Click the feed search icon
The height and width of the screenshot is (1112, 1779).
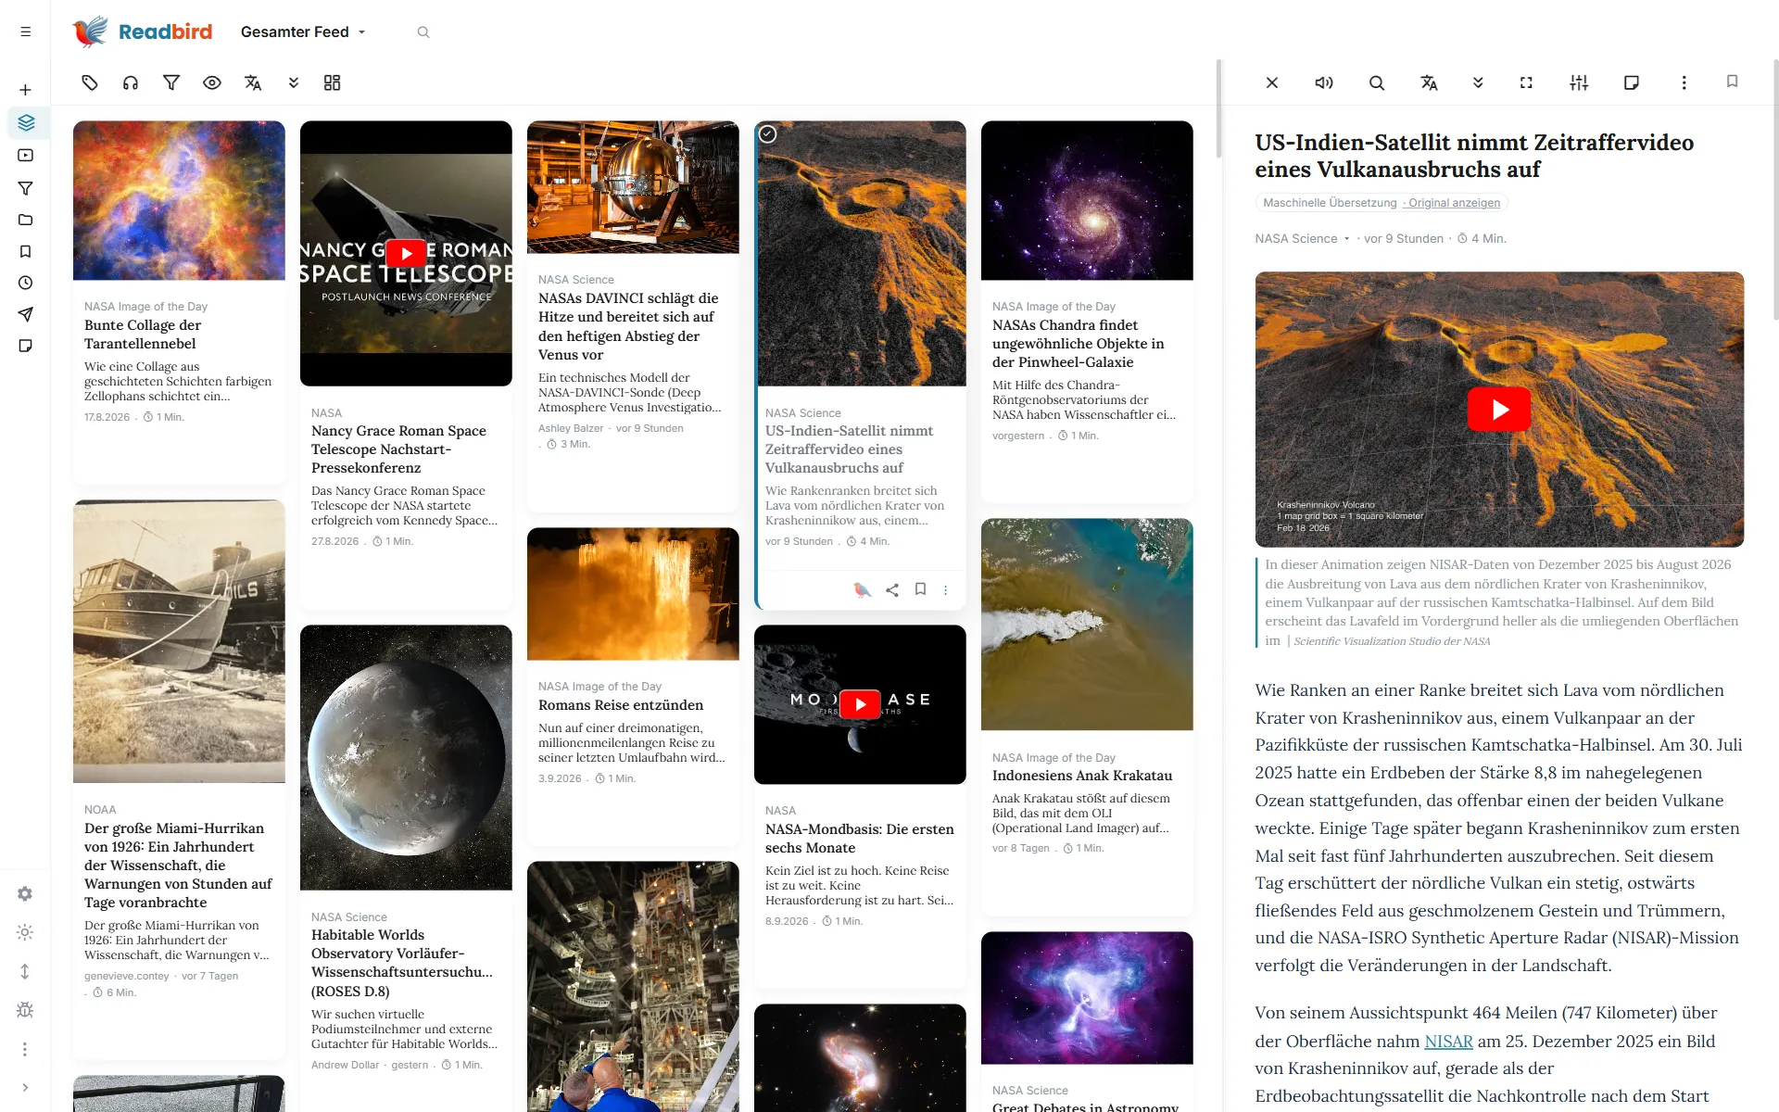tap(423, 32)
